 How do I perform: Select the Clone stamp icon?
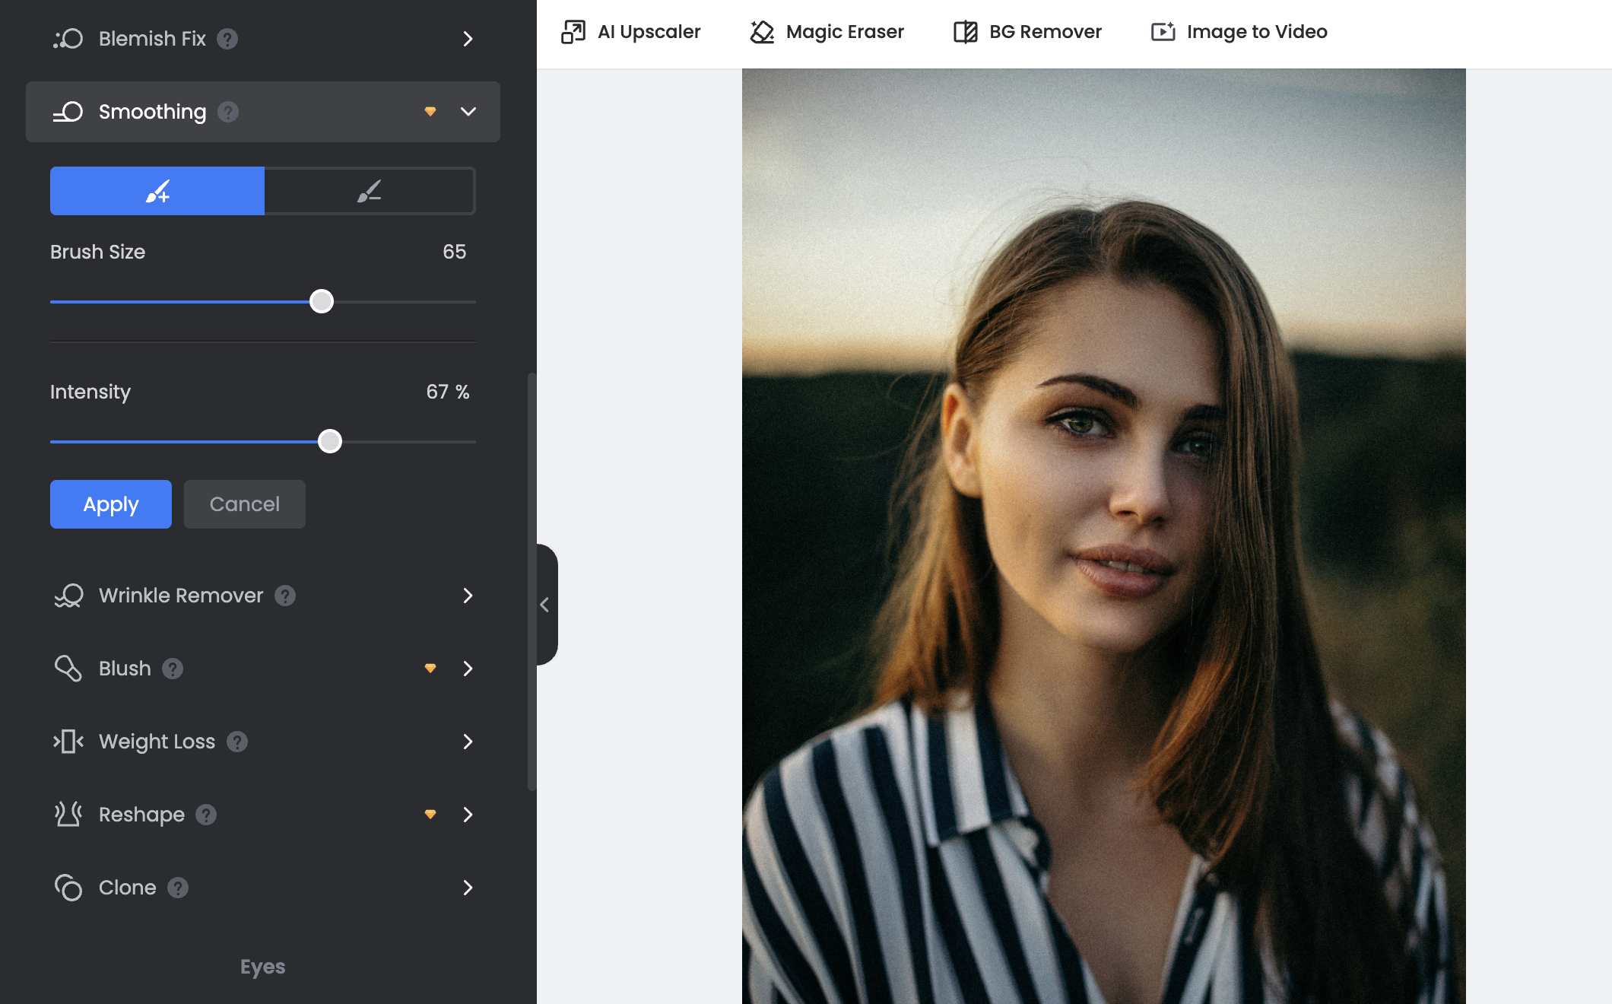[x=70, y=888]
